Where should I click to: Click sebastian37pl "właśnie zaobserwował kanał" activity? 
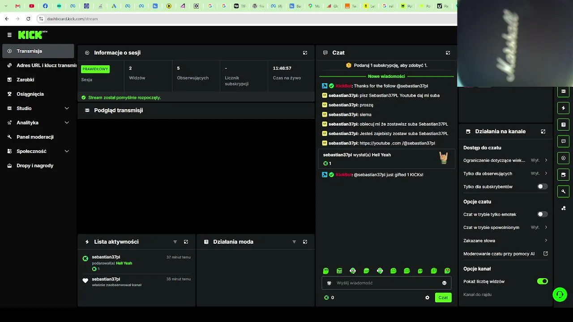tap(137, 282)
